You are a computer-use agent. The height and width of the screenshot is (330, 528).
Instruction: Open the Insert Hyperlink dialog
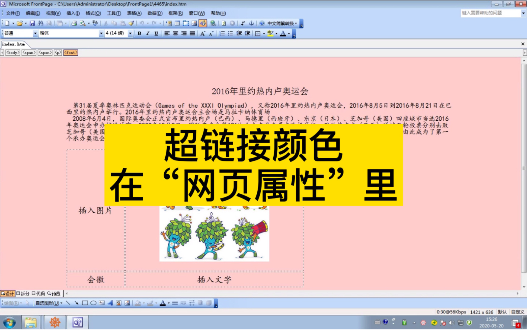213,24
